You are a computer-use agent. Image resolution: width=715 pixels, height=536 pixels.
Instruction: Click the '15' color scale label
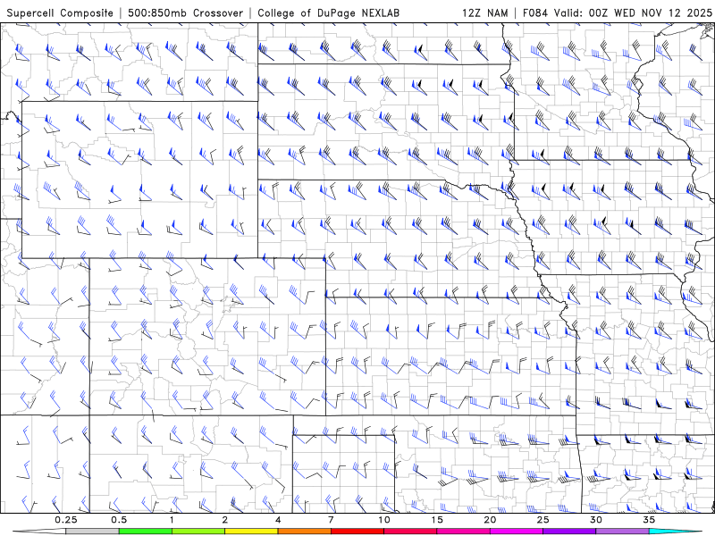point(437,520)
